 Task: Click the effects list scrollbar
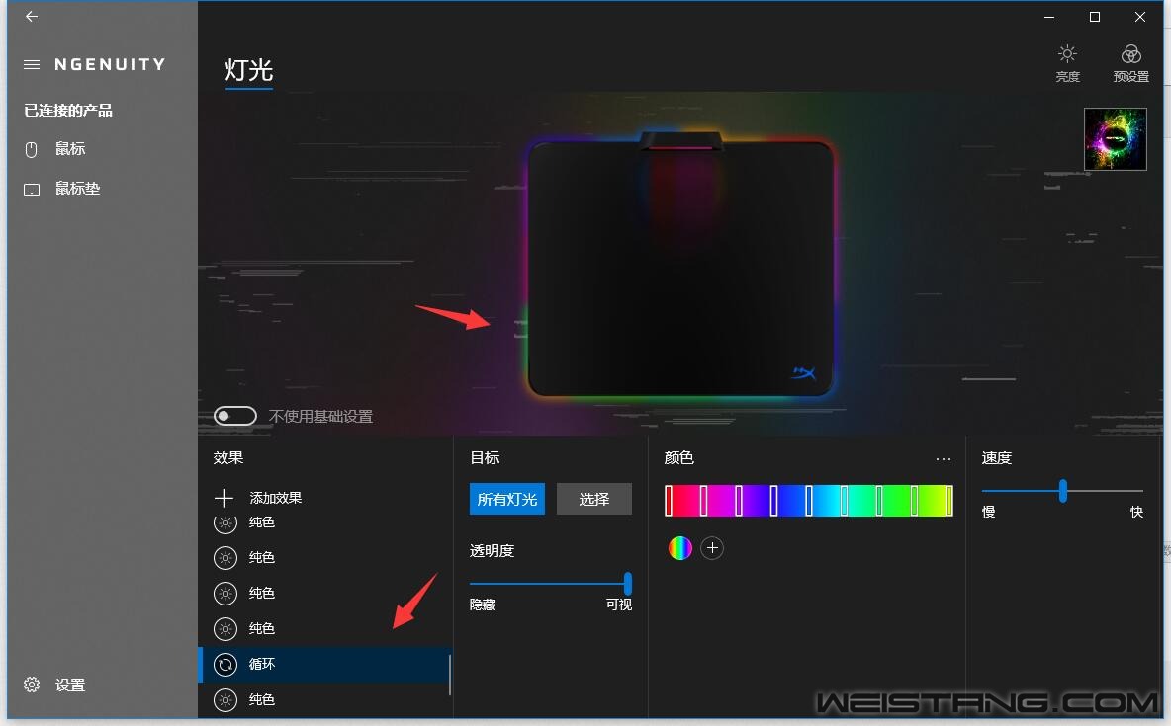click(450, 675)
